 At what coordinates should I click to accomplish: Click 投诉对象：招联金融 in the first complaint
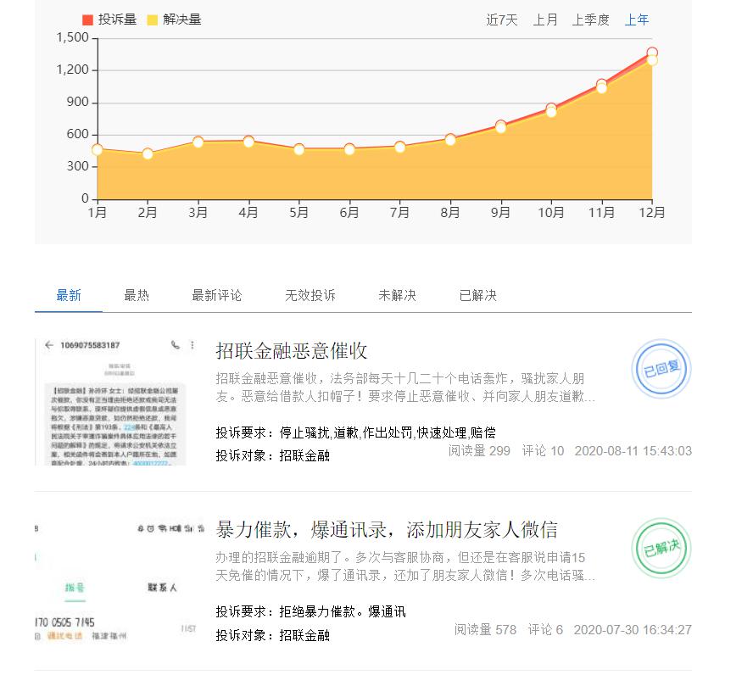[272, 455]
